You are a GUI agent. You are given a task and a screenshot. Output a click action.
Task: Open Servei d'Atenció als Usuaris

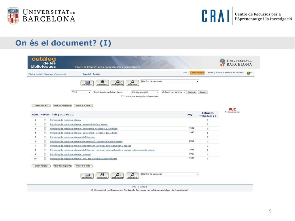click(230, 73)
